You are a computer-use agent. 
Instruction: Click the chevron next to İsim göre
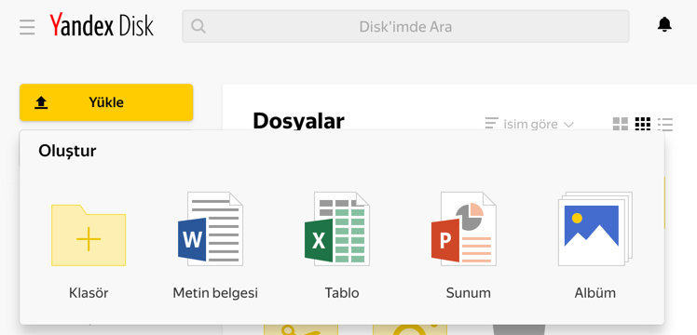(x=568, y=125)
